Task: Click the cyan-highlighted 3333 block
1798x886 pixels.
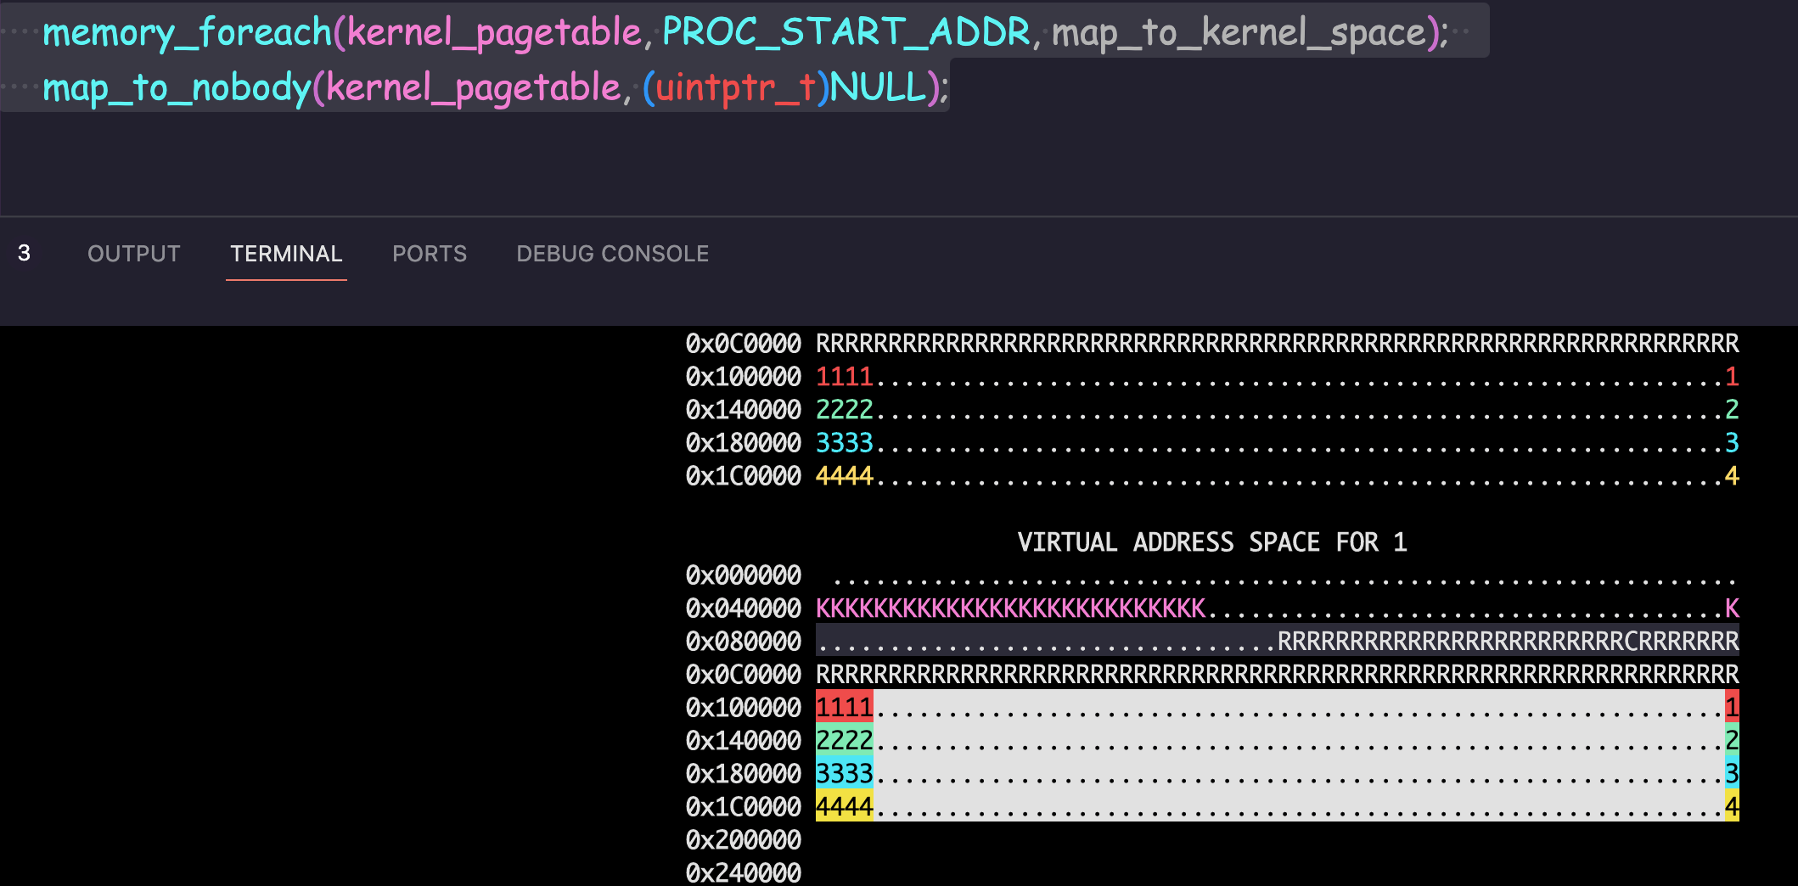Action: pyautogui.click(x=844, y=773)
